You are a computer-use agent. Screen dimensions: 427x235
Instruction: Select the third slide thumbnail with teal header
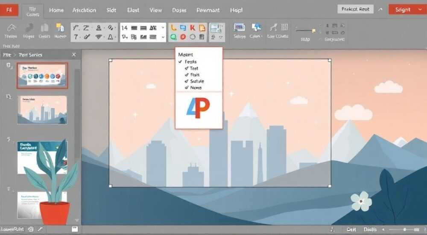coord(42,157)
